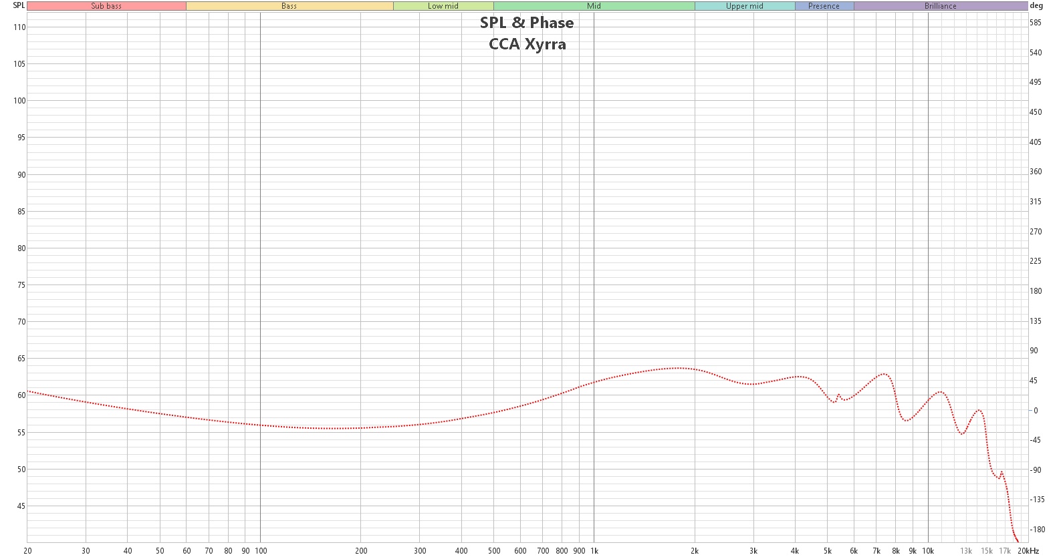Click the 1k frequency axis label
The width and height of the screenshot is (1063, 559).
point(594,551)
